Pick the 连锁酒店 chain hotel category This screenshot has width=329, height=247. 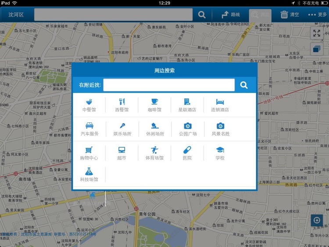(x=220, y=105)
